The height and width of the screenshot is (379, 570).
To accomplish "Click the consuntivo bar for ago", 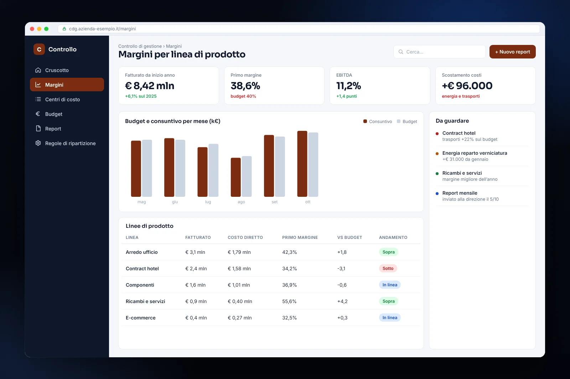I will click(x=235, y=177).
